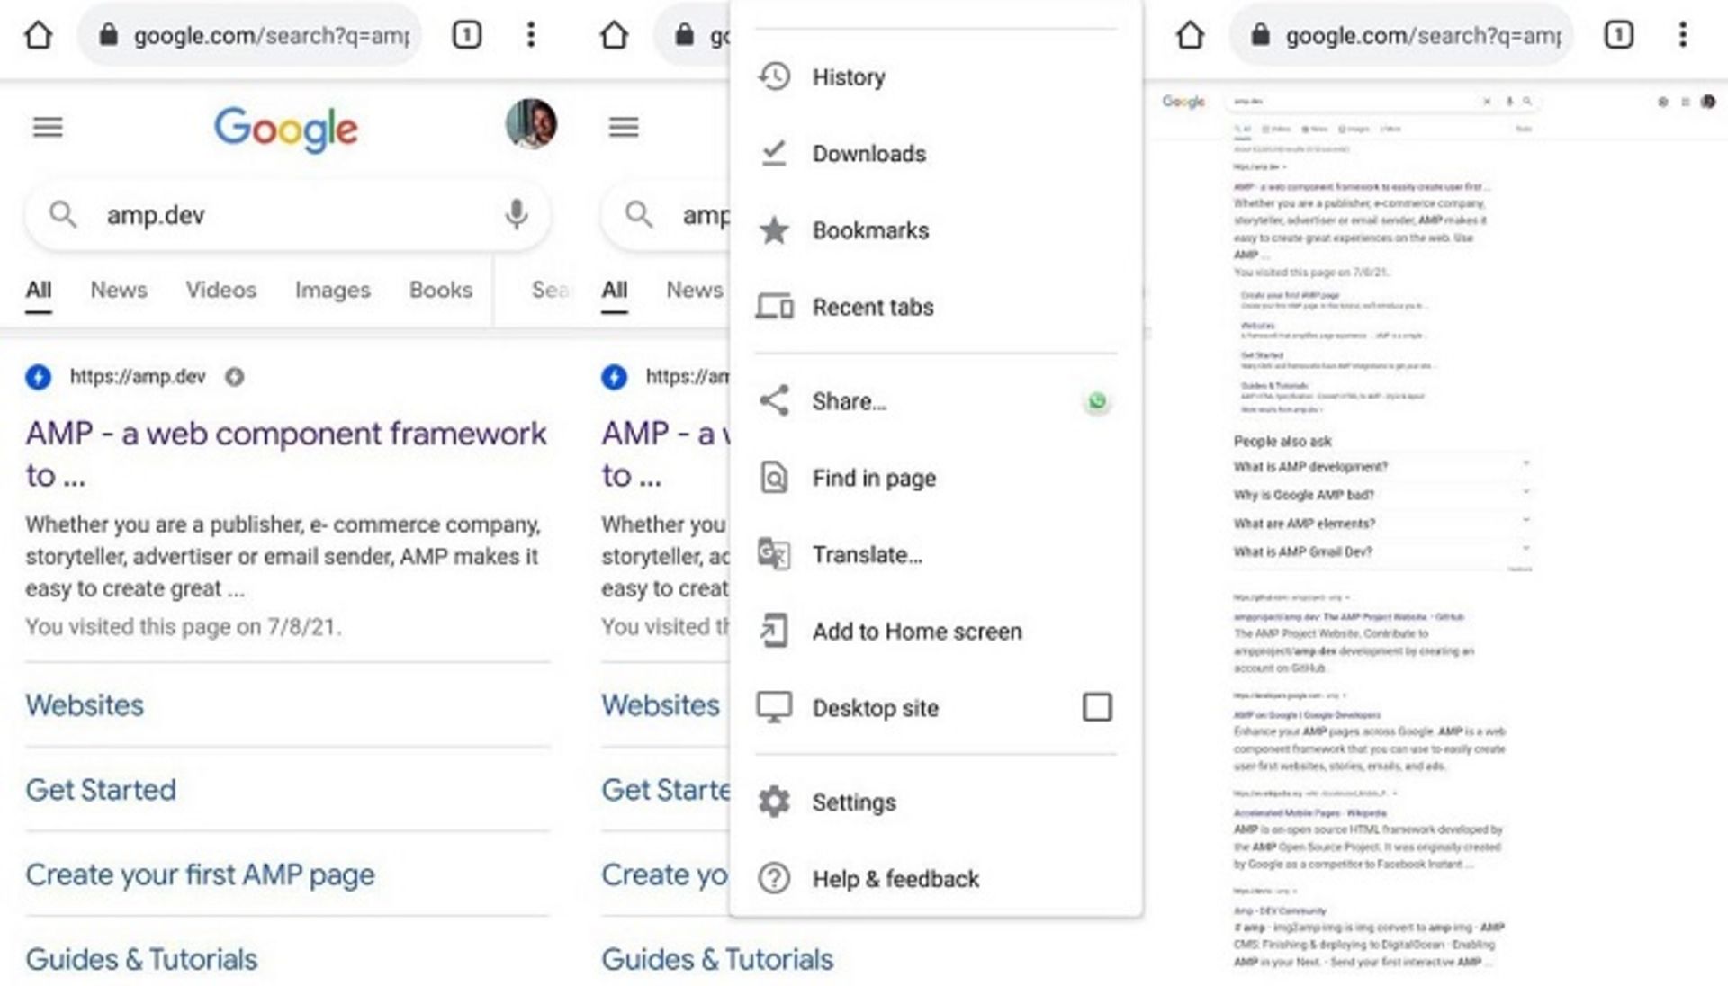
Task: Tap the WhatsApp shortcut beside Share
Action: 1096,401
